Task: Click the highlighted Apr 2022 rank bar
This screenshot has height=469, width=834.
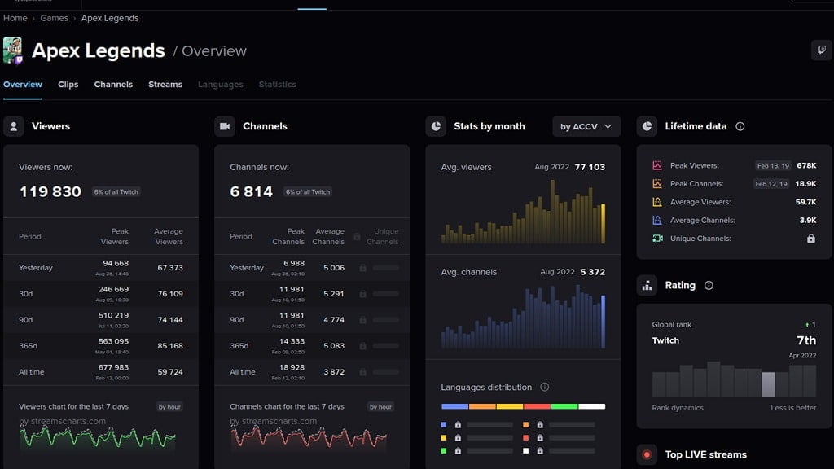Action: click(x=769, y=384)
